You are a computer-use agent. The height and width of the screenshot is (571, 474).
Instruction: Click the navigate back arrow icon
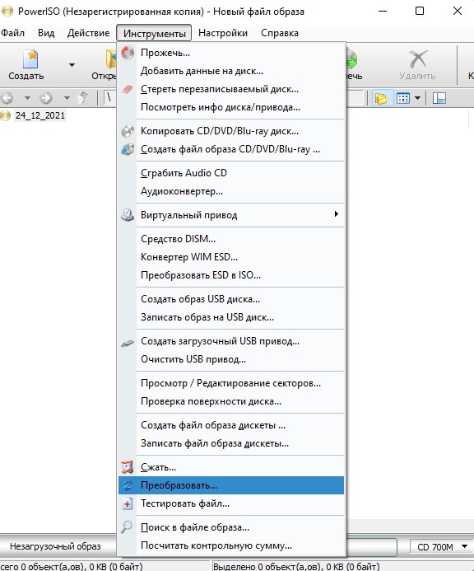point(7,98)
